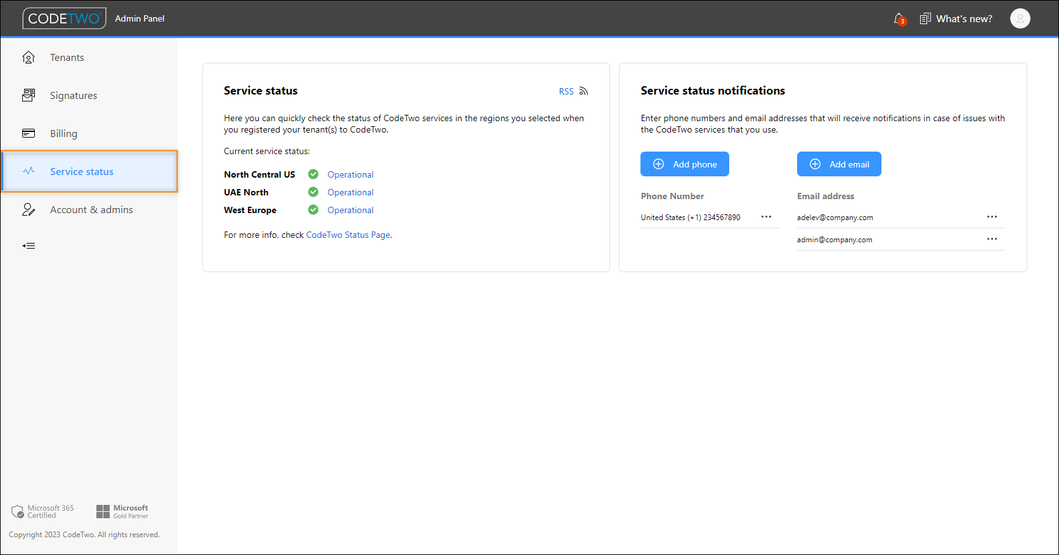The image size is (1059, 555).
Task: Click the North Central US region label
Action: (259, 174)
